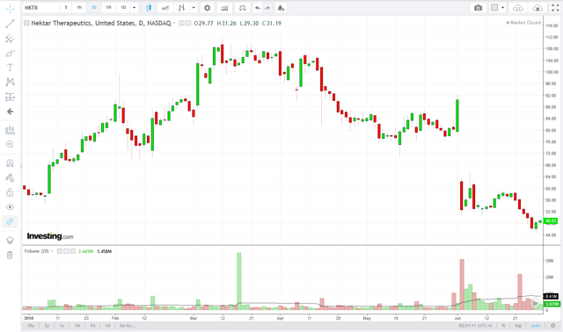Enter fullscreen mode
This screenshot has height=332, width=563.
[555, 8]
